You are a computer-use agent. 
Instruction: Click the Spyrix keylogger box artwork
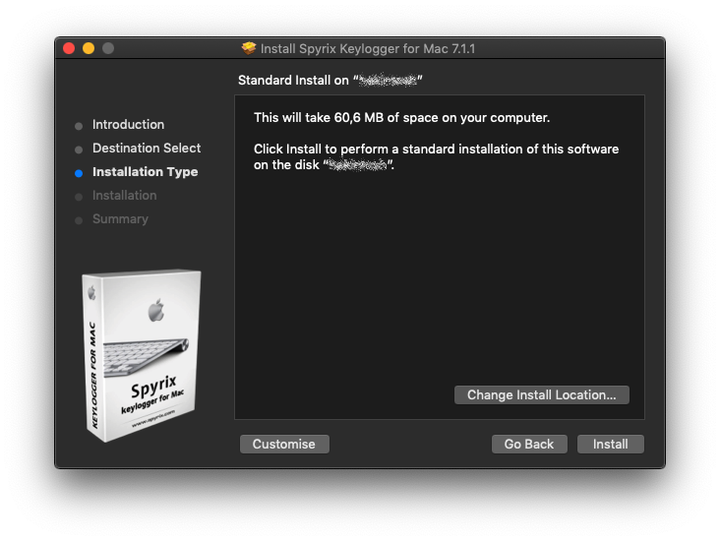141,355
